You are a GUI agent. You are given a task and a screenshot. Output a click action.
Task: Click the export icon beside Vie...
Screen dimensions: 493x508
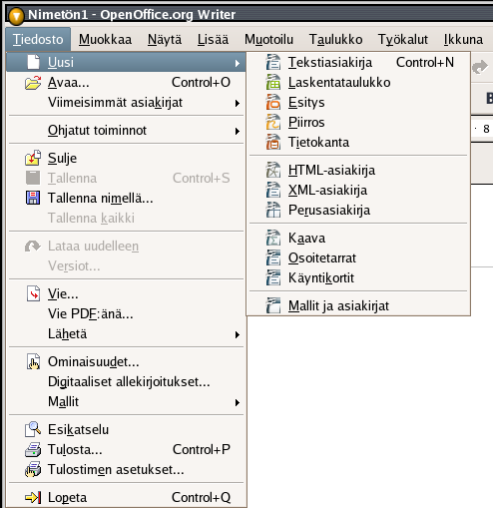(x=33, y=293)
